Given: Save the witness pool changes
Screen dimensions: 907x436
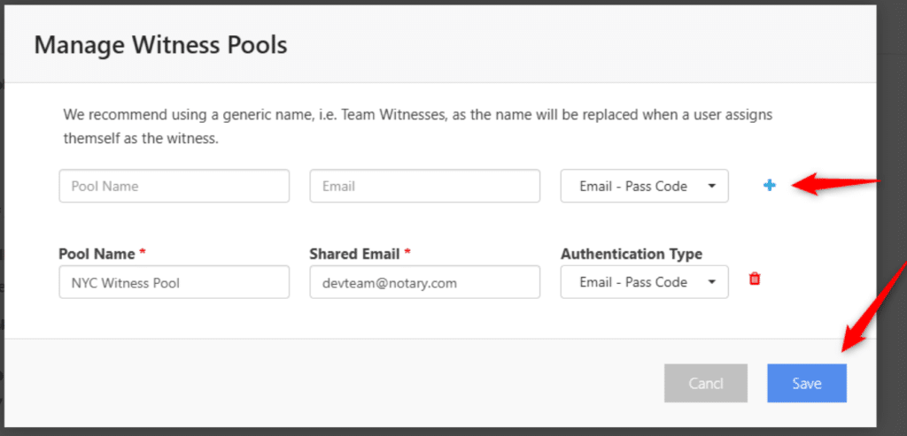Looking at the screenshot, I should click(807, 383).
